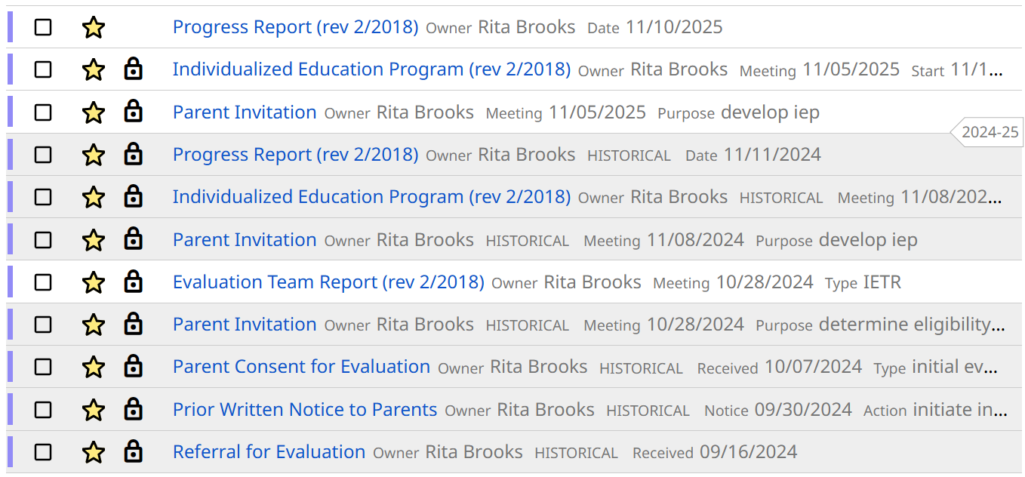Open the Parent Consent for Evaluation link
The image size is (1025, 477).
(301, 367)
